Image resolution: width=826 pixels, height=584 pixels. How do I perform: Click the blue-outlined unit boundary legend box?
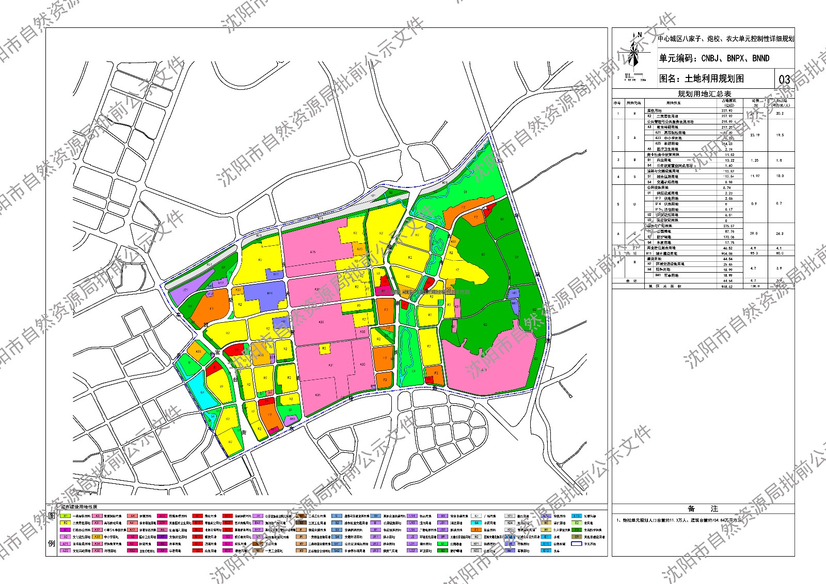[577, 544]
